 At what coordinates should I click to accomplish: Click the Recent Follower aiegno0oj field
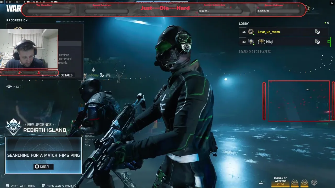(x=278, y=11)
